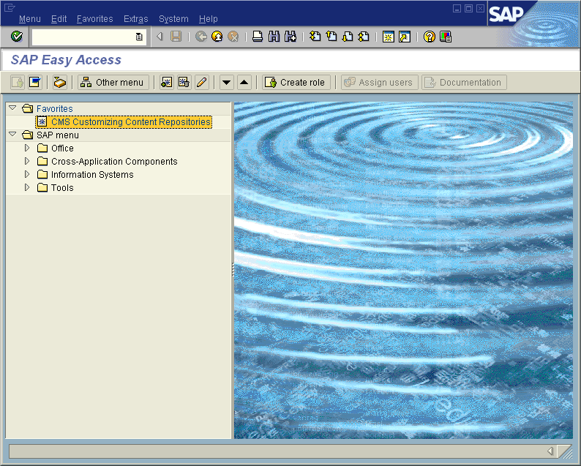Click the SAP Business Workplace icon
Screen dimensions: 581x466
60,83
